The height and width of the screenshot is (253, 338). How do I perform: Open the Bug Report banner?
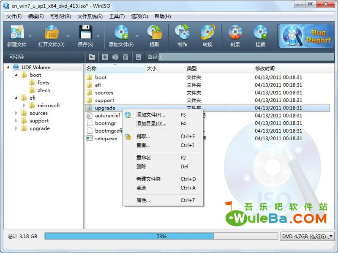[306, 36]
